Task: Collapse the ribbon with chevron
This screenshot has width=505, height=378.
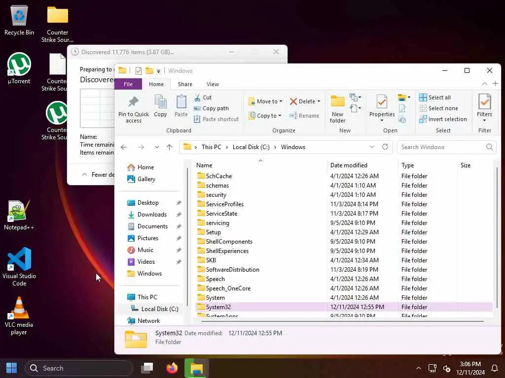Action: pyautogui.click(x=484, y=84)
